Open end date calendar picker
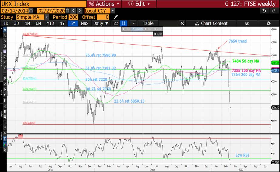 (x=67, y=11)
